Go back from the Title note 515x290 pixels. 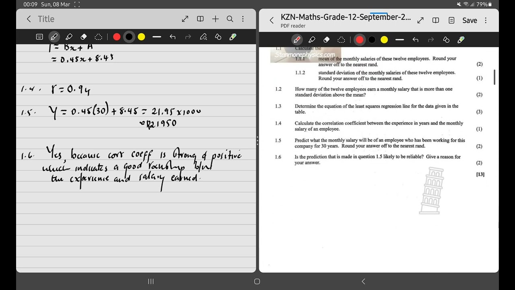29,19
